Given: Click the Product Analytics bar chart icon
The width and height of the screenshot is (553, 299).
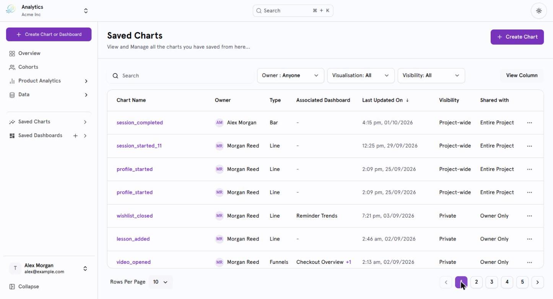Looking at the screenshot, I should click(12, 81).
